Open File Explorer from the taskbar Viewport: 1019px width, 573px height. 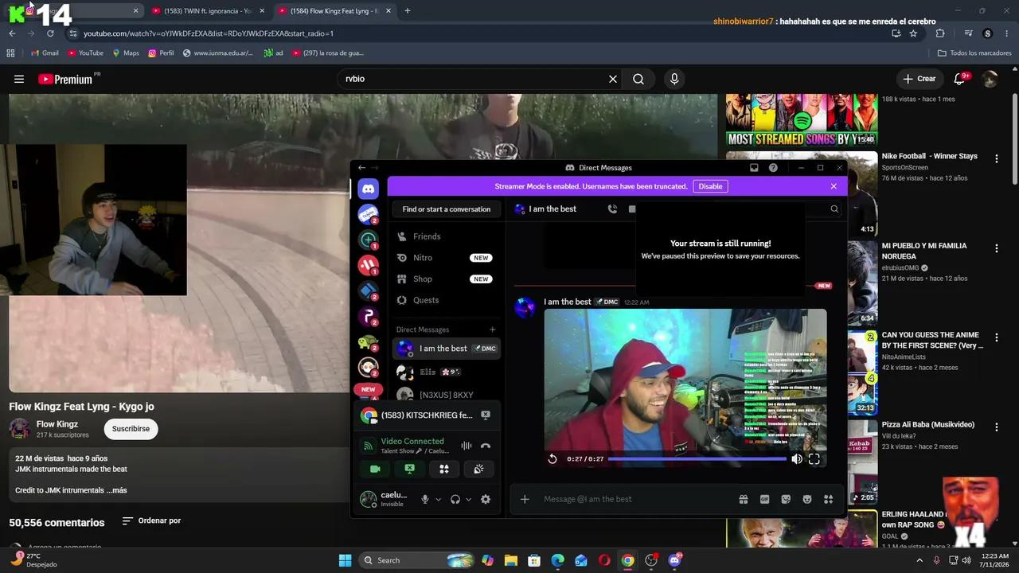510,560
